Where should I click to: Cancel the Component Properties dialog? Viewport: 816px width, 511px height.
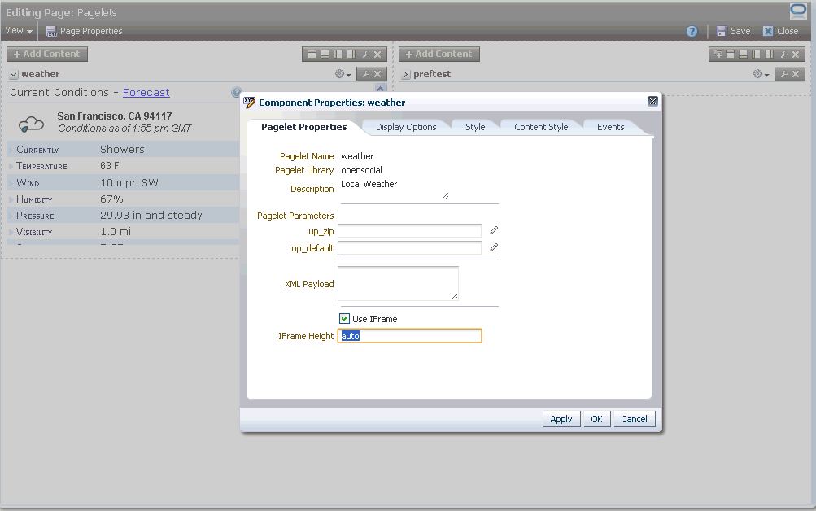[634, 419]
